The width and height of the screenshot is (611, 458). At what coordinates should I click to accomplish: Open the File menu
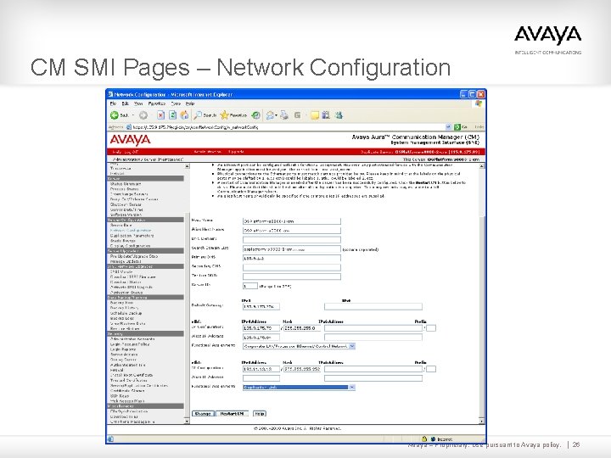(x=113, y=103)
